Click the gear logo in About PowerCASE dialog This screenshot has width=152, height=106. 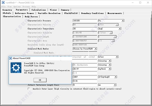coord(16,68)
